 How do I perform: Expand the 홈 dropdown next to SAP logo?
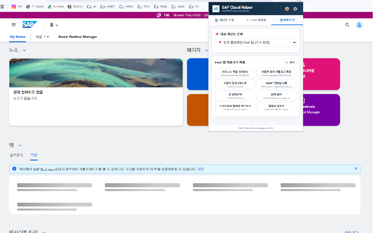coord(54,25)
